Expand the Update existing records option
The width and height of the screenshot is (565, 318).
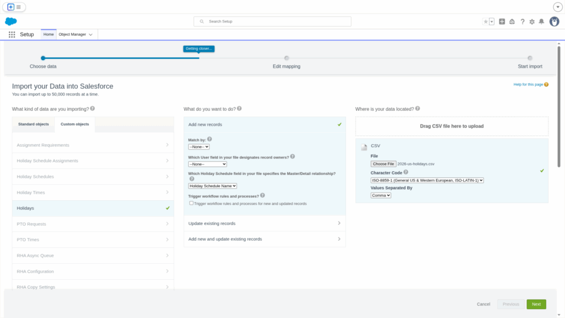(264, 224)
